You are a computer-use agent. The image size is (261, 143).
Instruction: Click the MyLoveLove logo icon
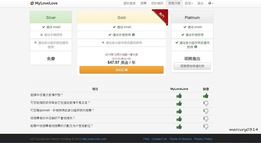[x=32, y=3]
